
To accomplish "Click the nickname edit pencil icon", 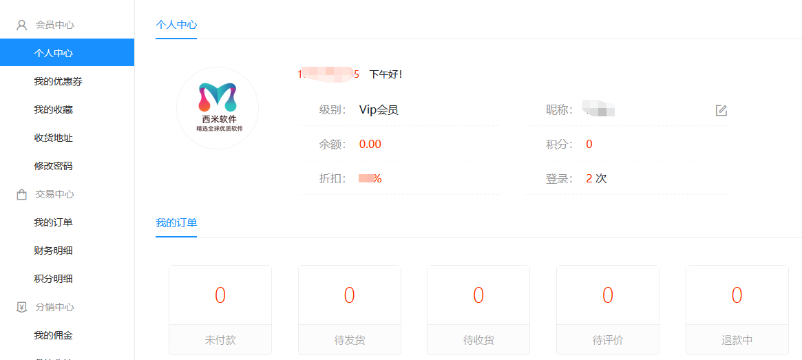I will pyautogui.click(x=721, y=110).
